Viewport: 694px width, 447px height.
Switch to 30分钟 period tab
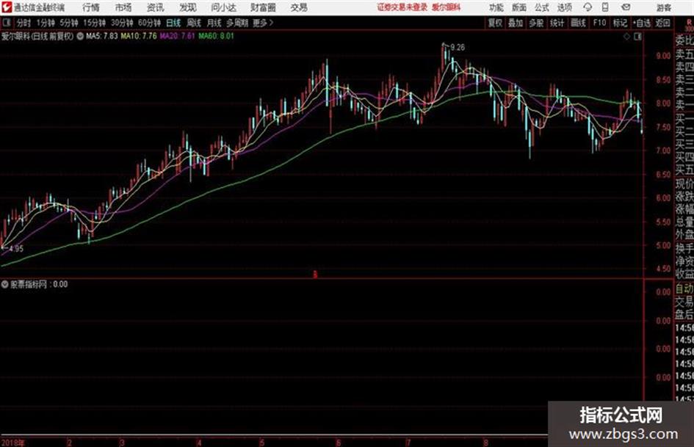122,23
